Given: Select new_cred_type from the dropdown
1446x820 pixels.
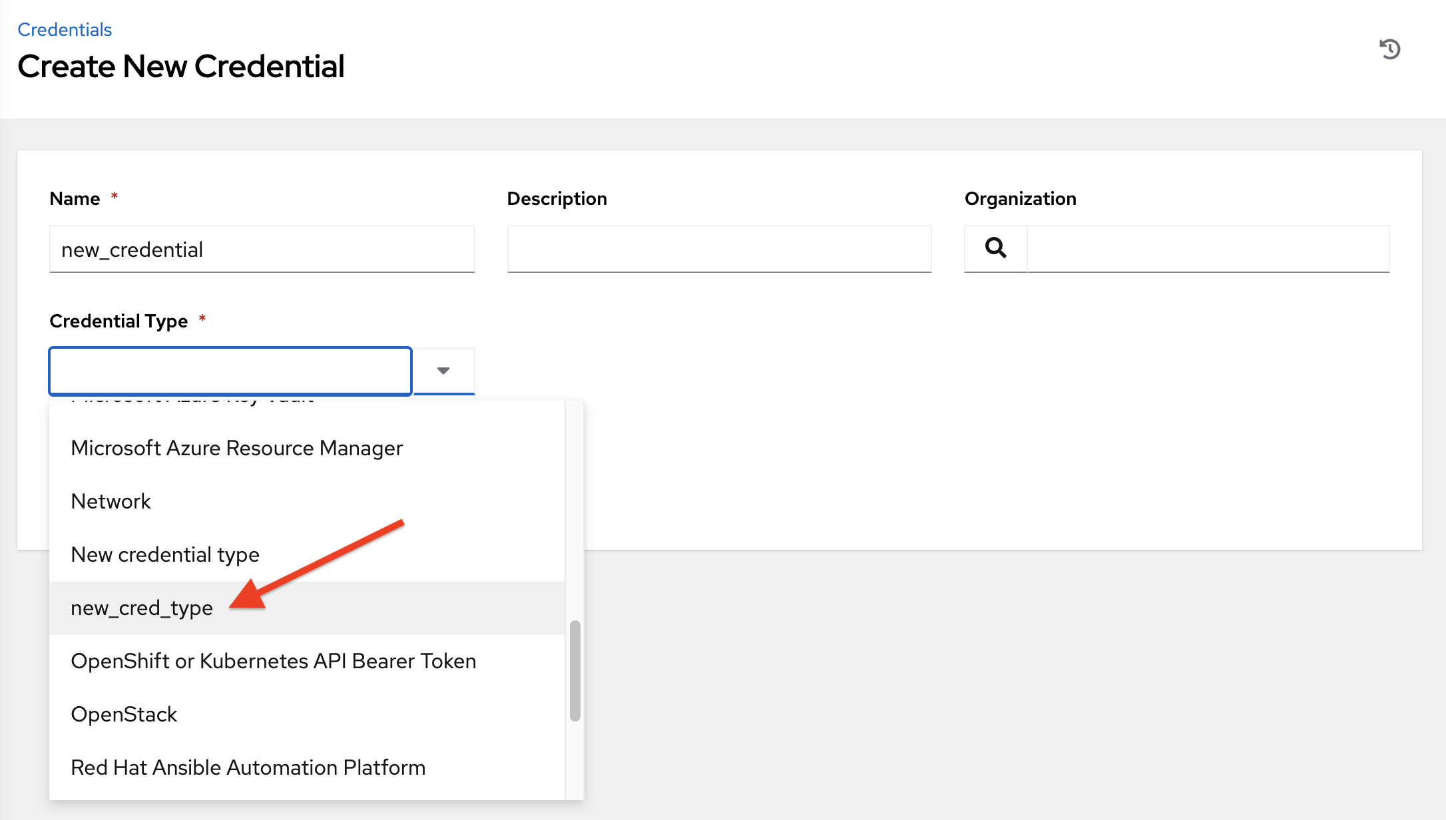Looking at the screenshot, I should (x=142, y=608).
